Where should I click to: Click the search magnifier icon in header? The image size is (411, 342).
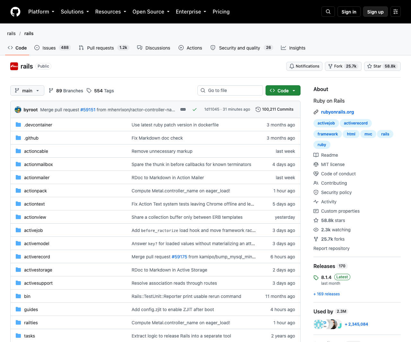click(328, 12)
